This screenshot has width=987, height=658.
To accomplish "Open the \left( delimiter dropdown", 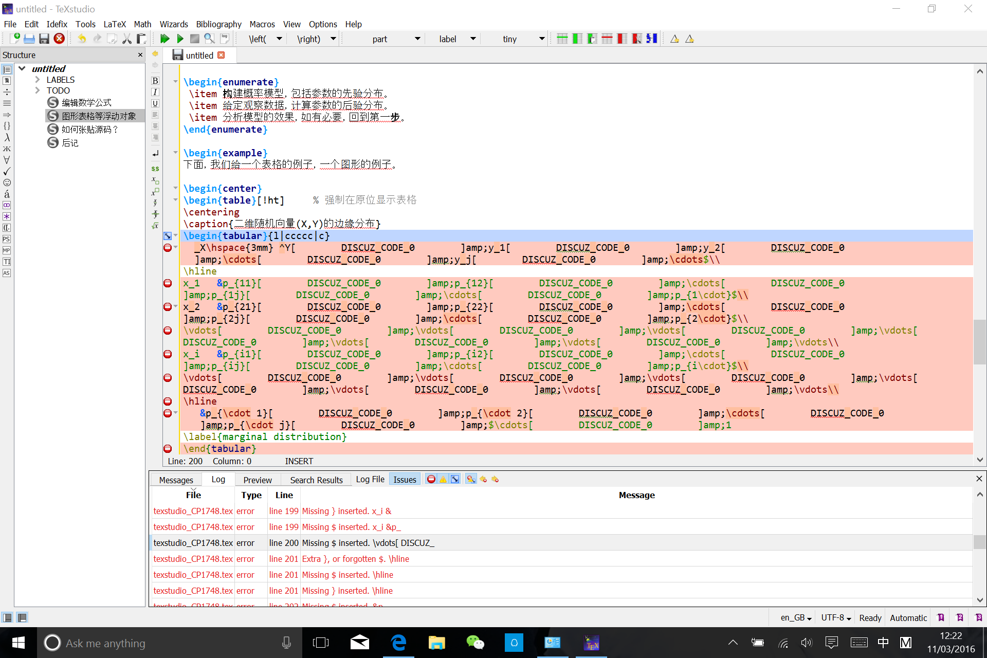I will [279, 39].
